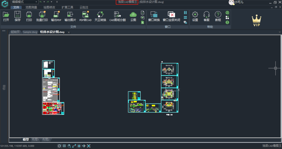Viewport: 282px width, 149px height.
Task: Close the 给排水设计图.dwg tab
Action: [x=69, y=32]
